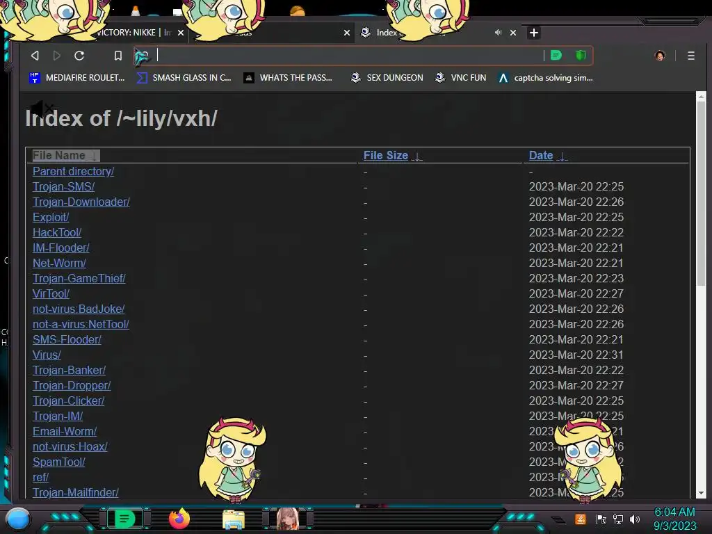Open the IM-Flooder/ folder link
The height and width of the screenshot is (534, 712).
[x=61, y=248]
